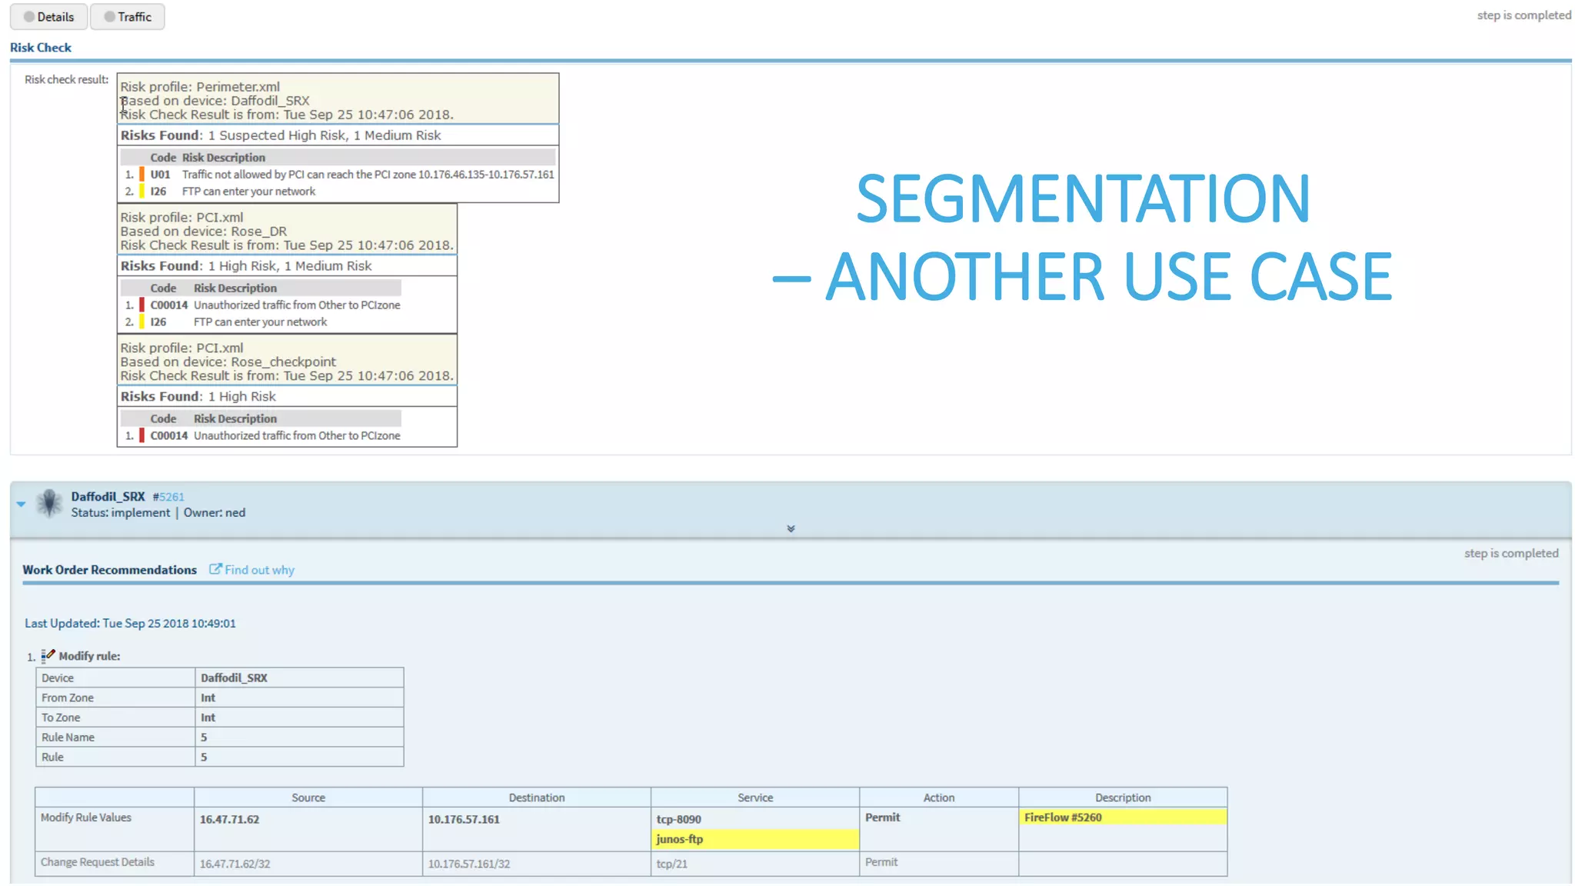Click C00014 code under Rose_checkpoint
This screenshot has width=1575, height=886.
168,436
